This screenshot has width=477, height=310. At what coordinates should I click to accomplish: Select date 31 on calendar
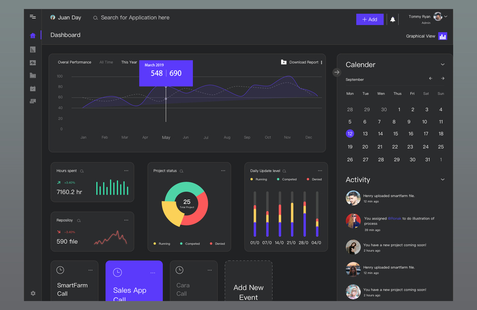point(427,160)
